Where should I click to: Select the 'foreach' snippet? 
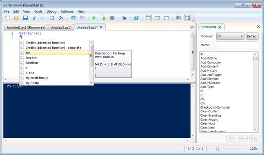point(55,58)
